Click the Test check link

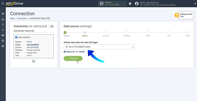click(29, 55)
